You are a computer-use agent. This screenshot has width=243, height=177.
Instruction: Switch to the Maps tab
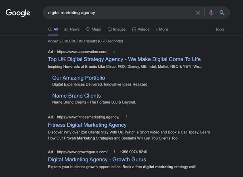coord(94,29)
